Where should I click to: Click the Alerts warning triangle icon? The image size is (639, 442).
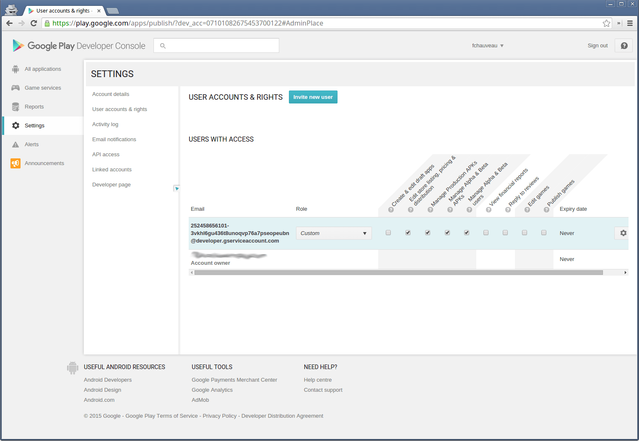click(16, 145)
